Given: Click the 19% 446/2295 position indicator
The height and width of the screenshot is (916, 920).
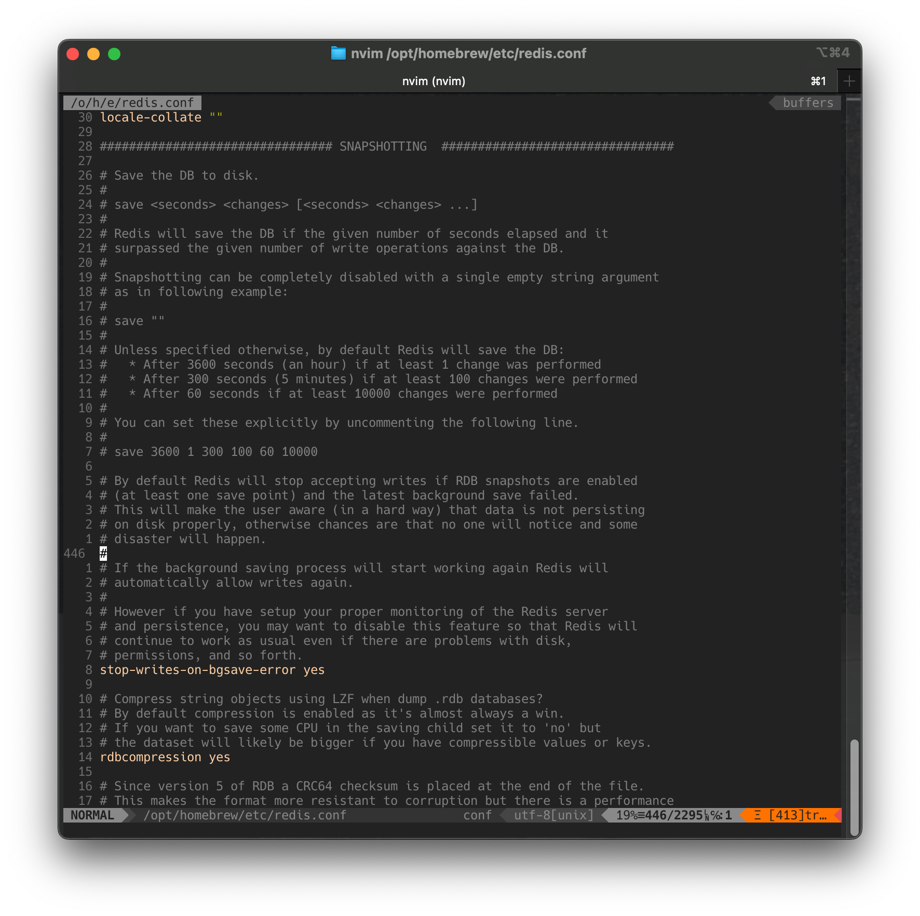Looking at the screenshot, I should pos(674,815).
